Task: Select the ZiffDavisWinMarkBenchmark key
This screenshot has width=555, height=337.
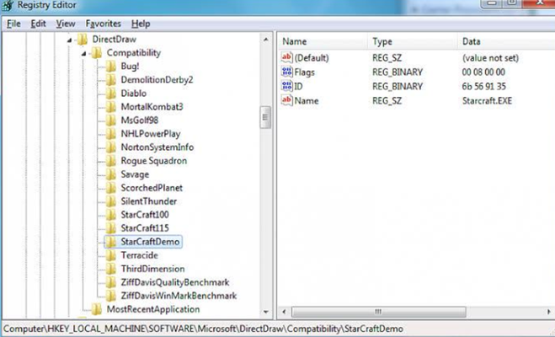Action: 179,296
